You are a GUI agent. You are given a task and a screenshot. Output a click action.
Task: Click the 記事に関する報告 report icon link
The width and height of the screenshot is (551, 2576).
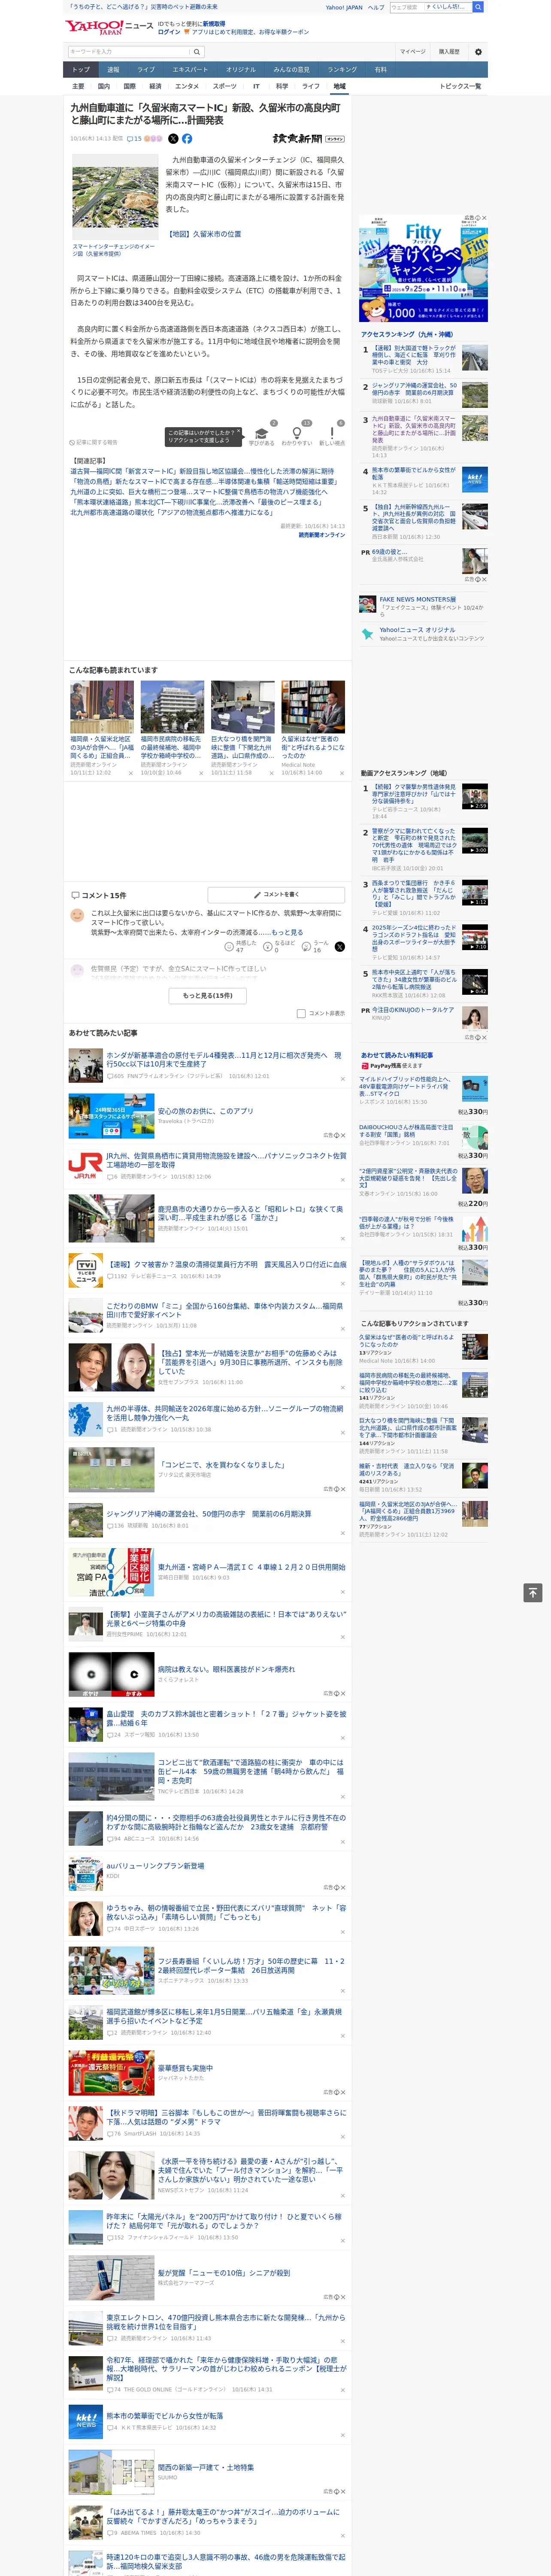tap(94, 442)
